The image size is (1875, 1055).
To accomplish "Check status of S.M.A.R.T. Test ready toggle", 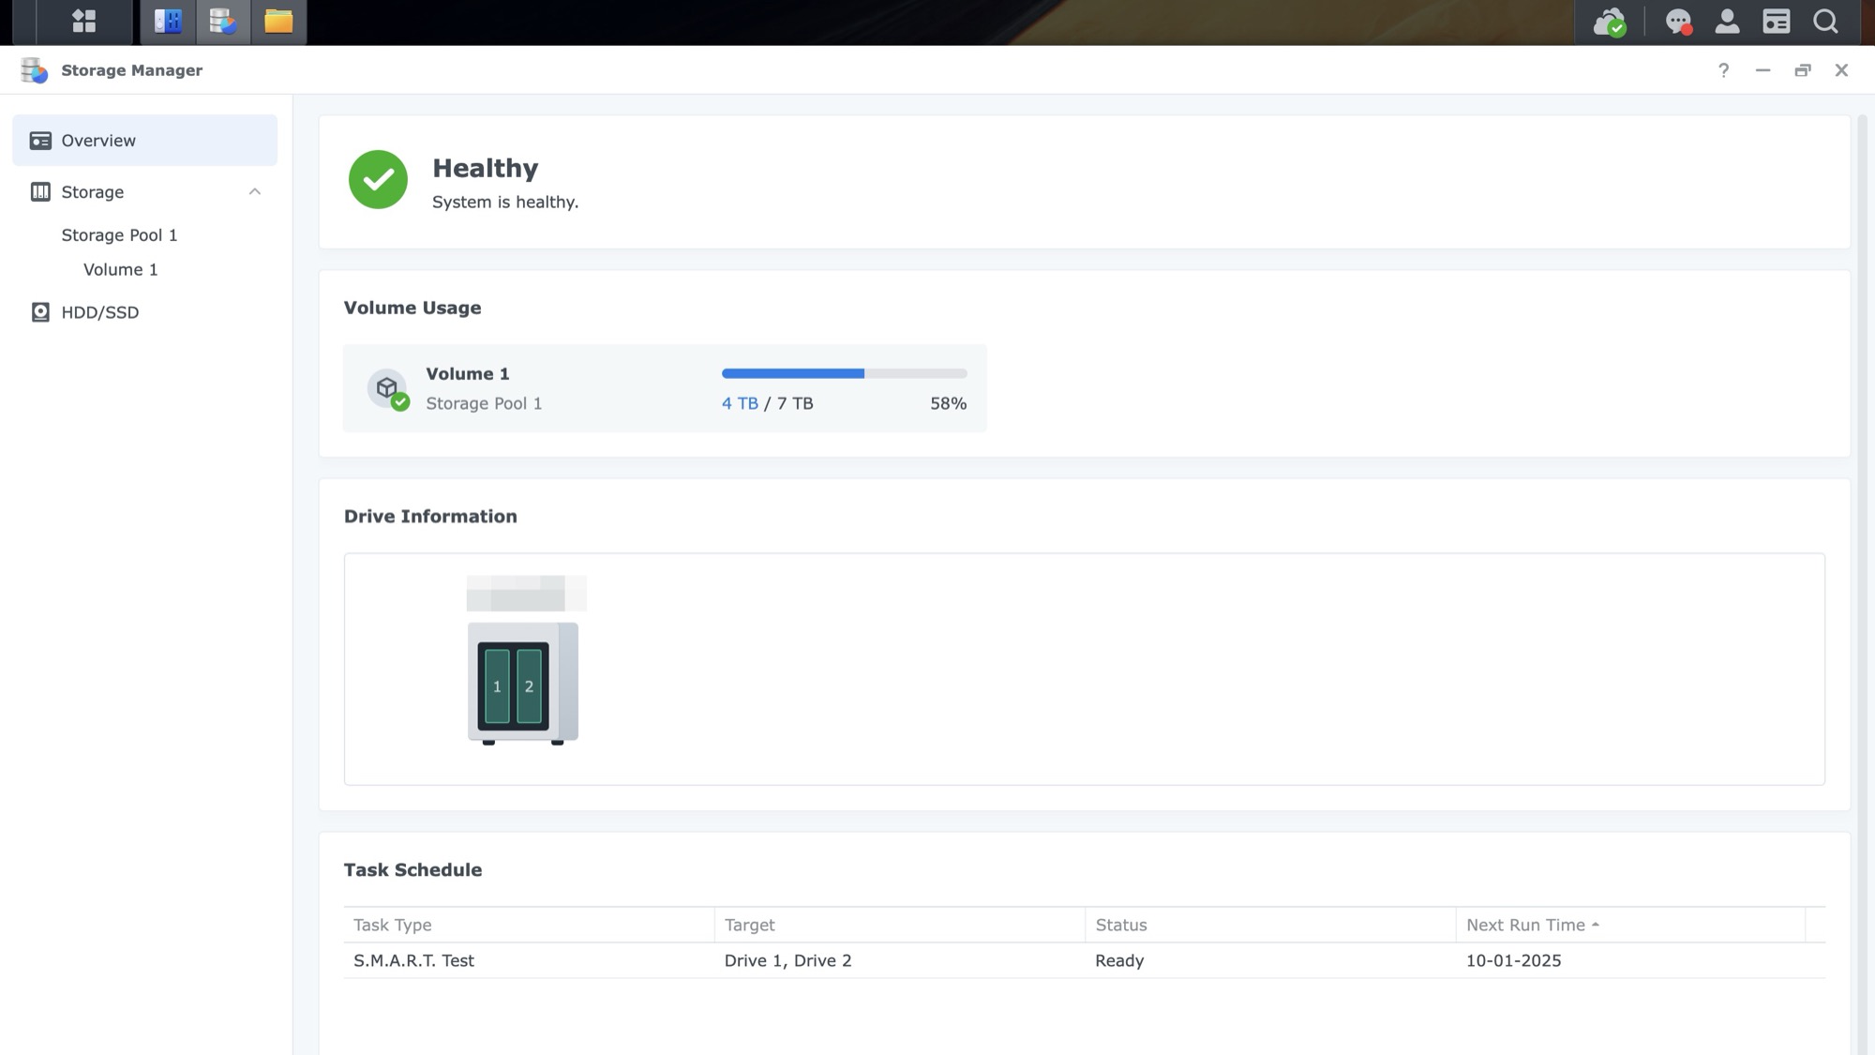I will coord(1117,959).
